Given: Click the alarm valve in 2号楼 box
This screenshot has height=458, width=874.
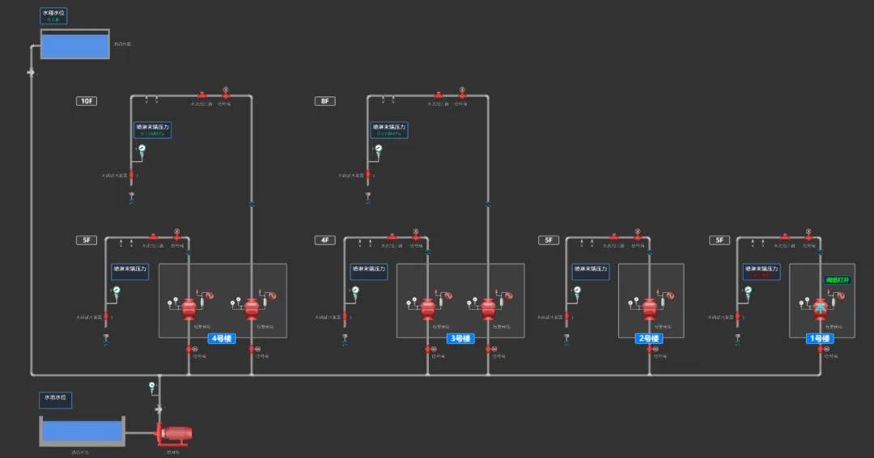Looking at the screenshot, I should 649,307.
